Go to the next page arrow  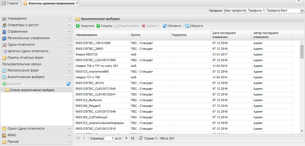tap(126, 138)
